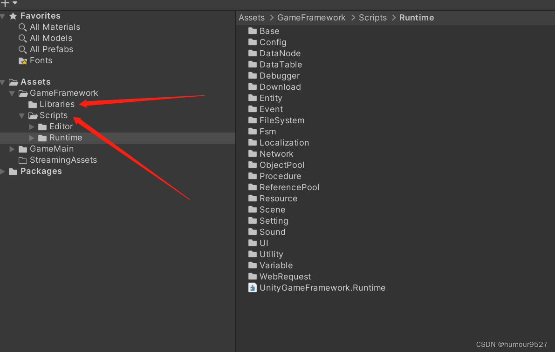Screen dimensions: 555x352
Task: Click GameFramework in the breadcrumb bar
Action: point(311,17)
